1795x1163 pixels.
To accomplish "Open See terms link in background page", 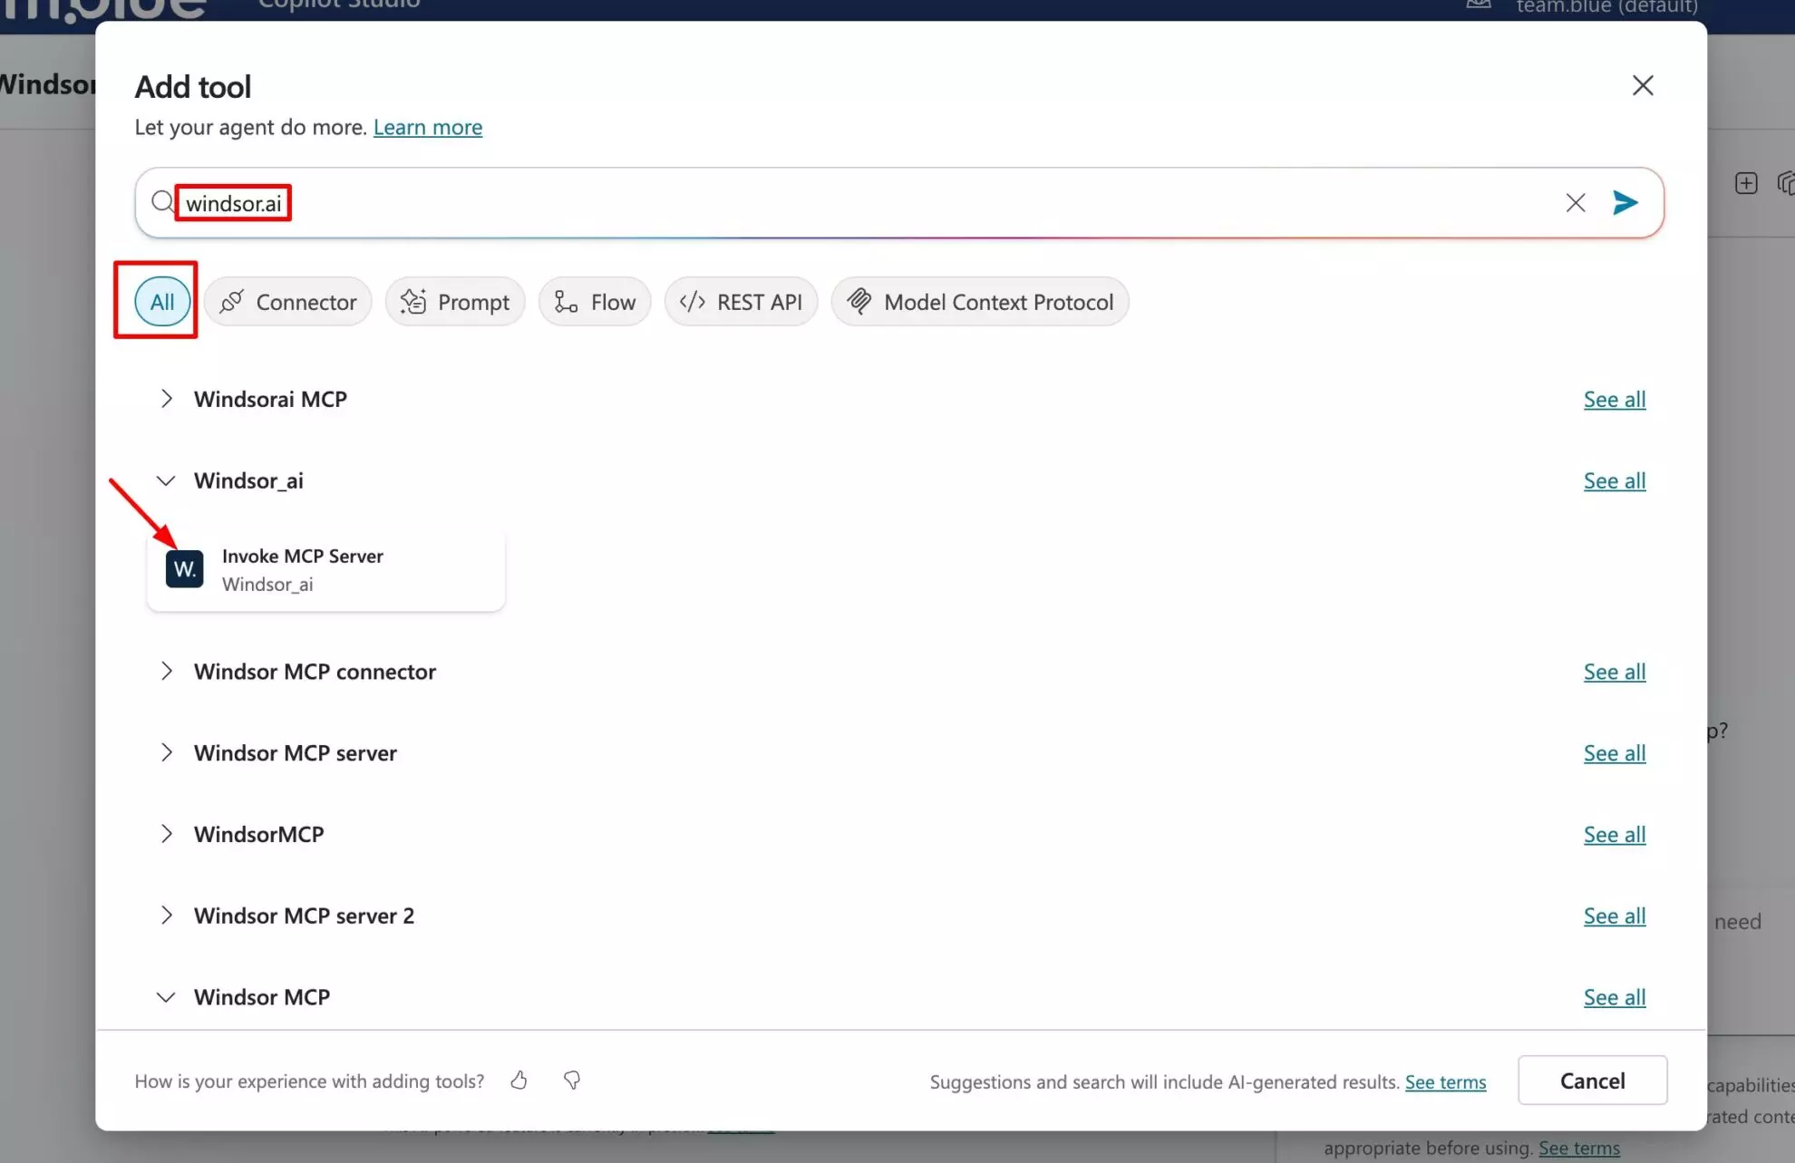I will [1578, 1148].
